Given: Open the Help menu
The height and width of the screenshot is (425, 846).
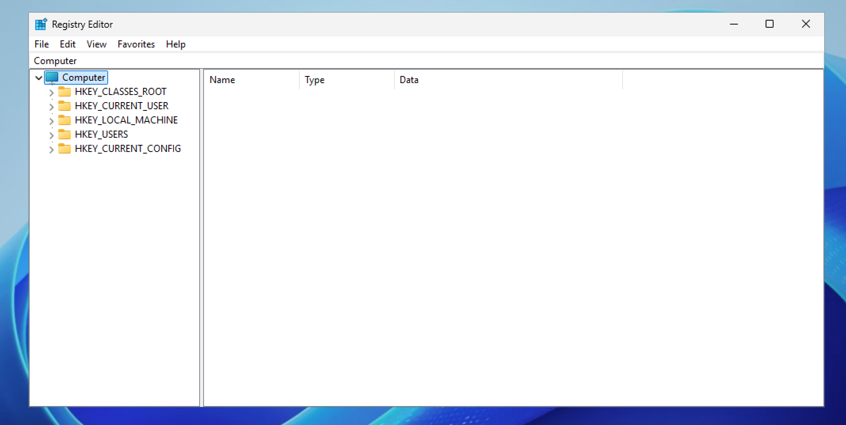Looking at the screenshot, I should pyautogui.click(x=176, y=44).
